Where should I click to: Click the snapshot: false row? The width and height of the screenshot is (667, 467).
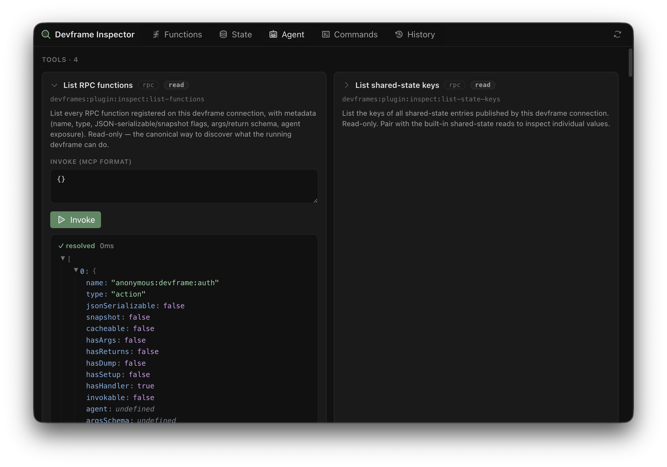click(118, 317)
